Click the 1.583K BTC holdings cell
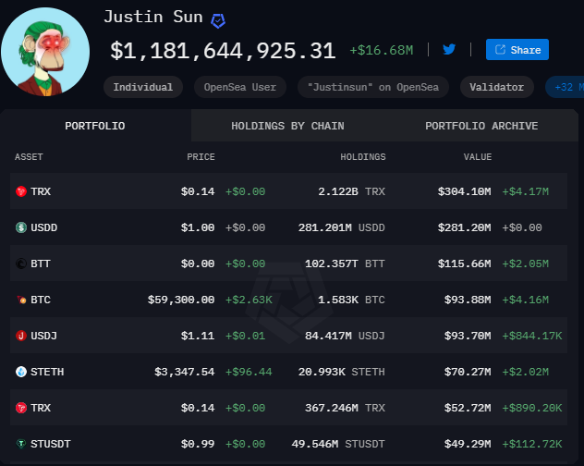Image resolution: width=584 pixels, height=466 pixels. click(x=351, y=300)
